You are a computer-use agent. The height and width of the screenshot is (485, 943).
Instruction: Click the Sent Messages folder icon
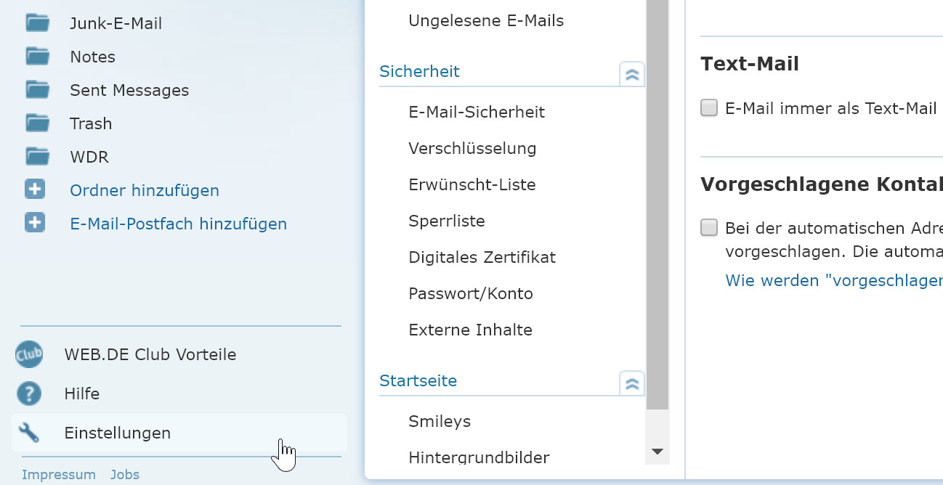37,90
